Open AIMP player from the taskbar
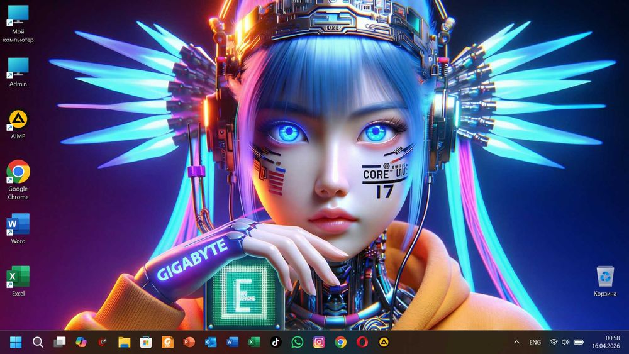 [x=384, y=342]
